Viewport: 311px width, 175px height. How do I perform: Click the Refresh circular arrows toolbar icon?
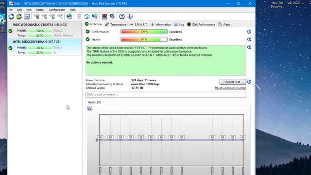click(x=11, y=17)
